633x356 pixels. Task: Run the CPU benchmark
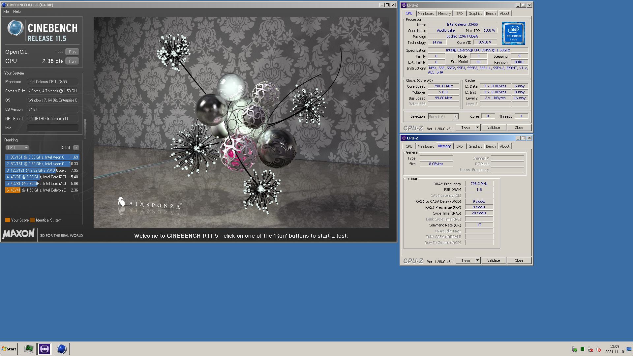point(72,61)
